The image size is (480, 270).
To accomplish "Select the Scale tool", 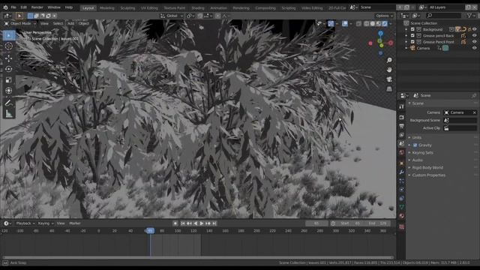I will tap(8, 80).
